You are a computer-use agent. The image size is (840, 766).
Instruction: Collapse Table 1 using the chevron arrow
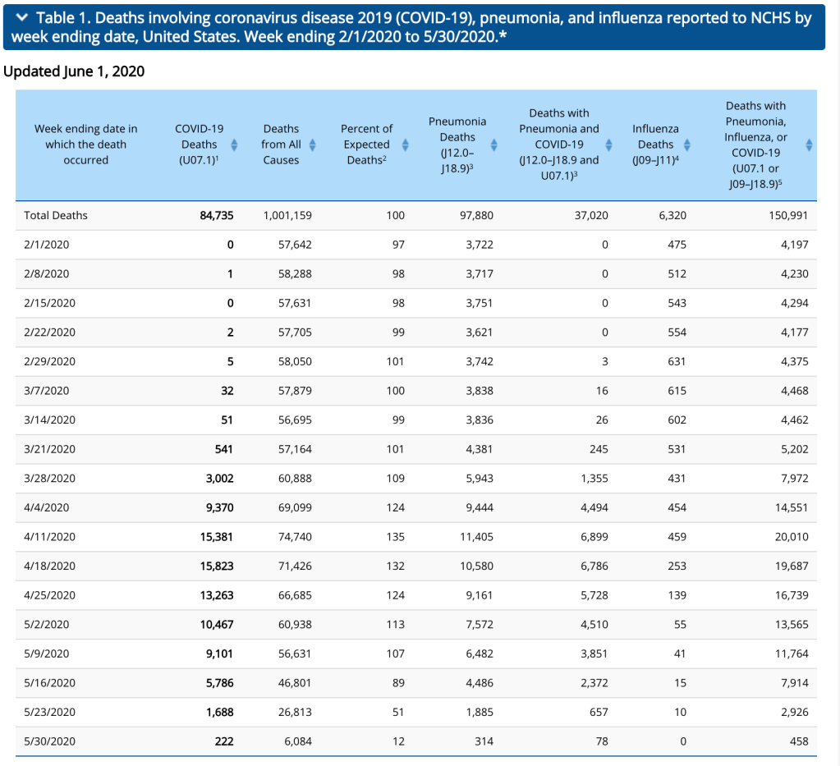point(22,18)
